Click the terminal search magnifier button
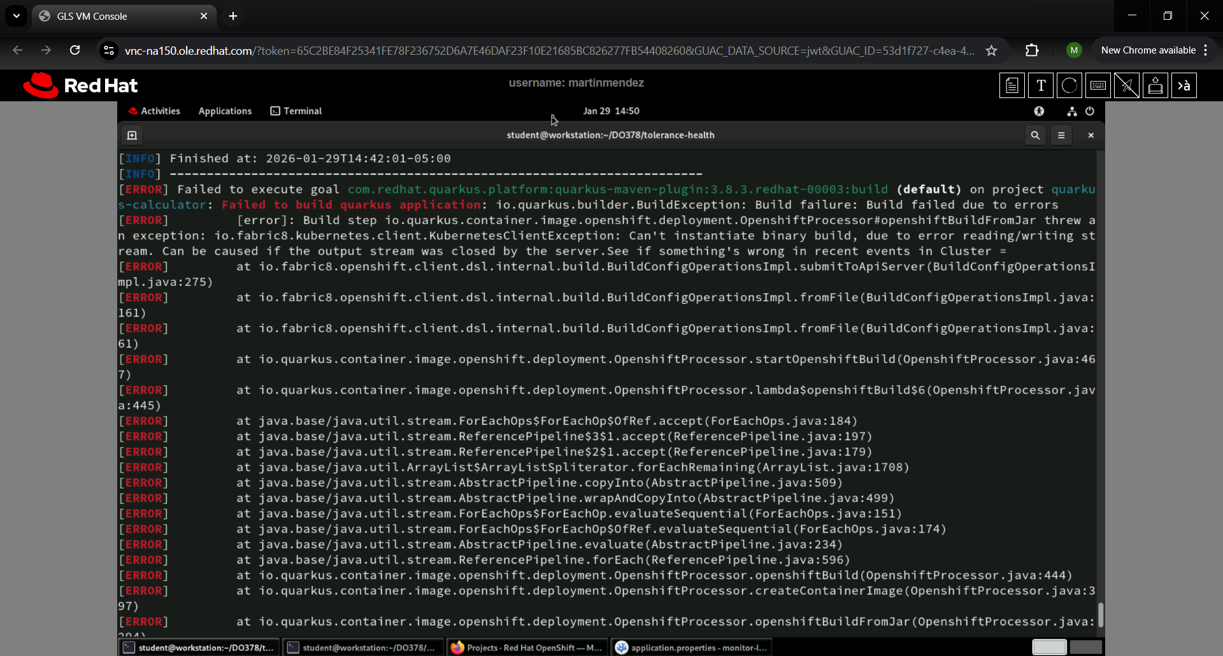Viewport: 1223px width, 656px height. pos(1035,135)
